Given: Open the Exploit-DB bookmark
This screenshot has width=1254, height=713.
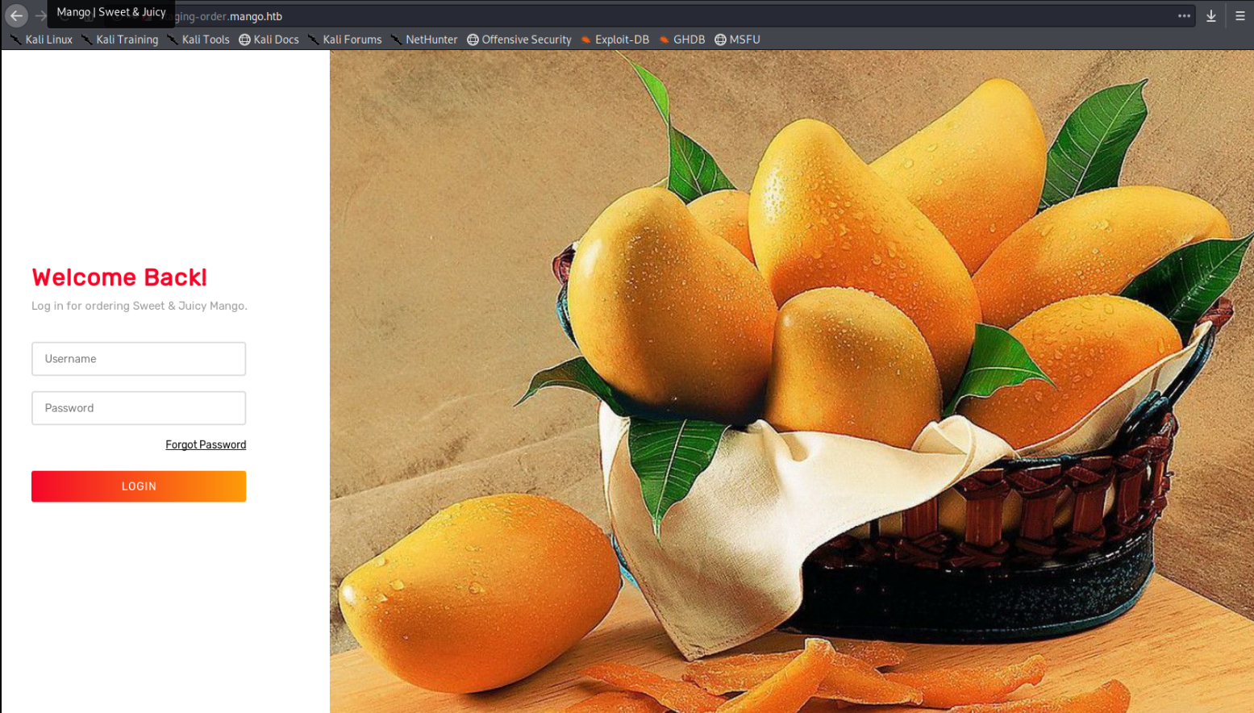Looking at the screenshot, I should [x=615, y=40].
